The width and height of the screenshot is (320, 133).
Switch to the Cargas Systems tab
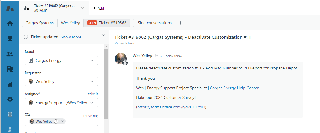40,23
